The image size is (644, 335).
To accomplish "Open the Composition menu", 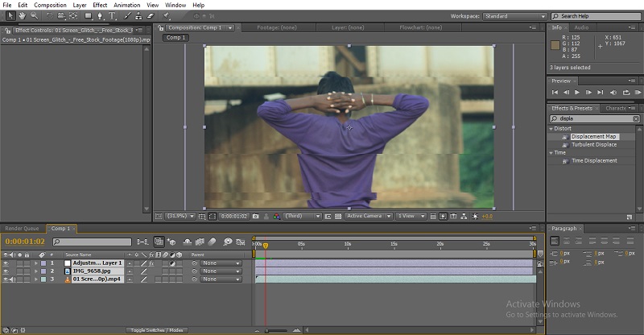I will pos(50,5).
